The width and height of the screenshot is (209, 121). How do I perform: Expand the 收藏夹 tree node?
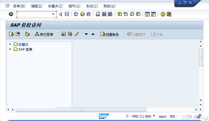coord(10,44)
